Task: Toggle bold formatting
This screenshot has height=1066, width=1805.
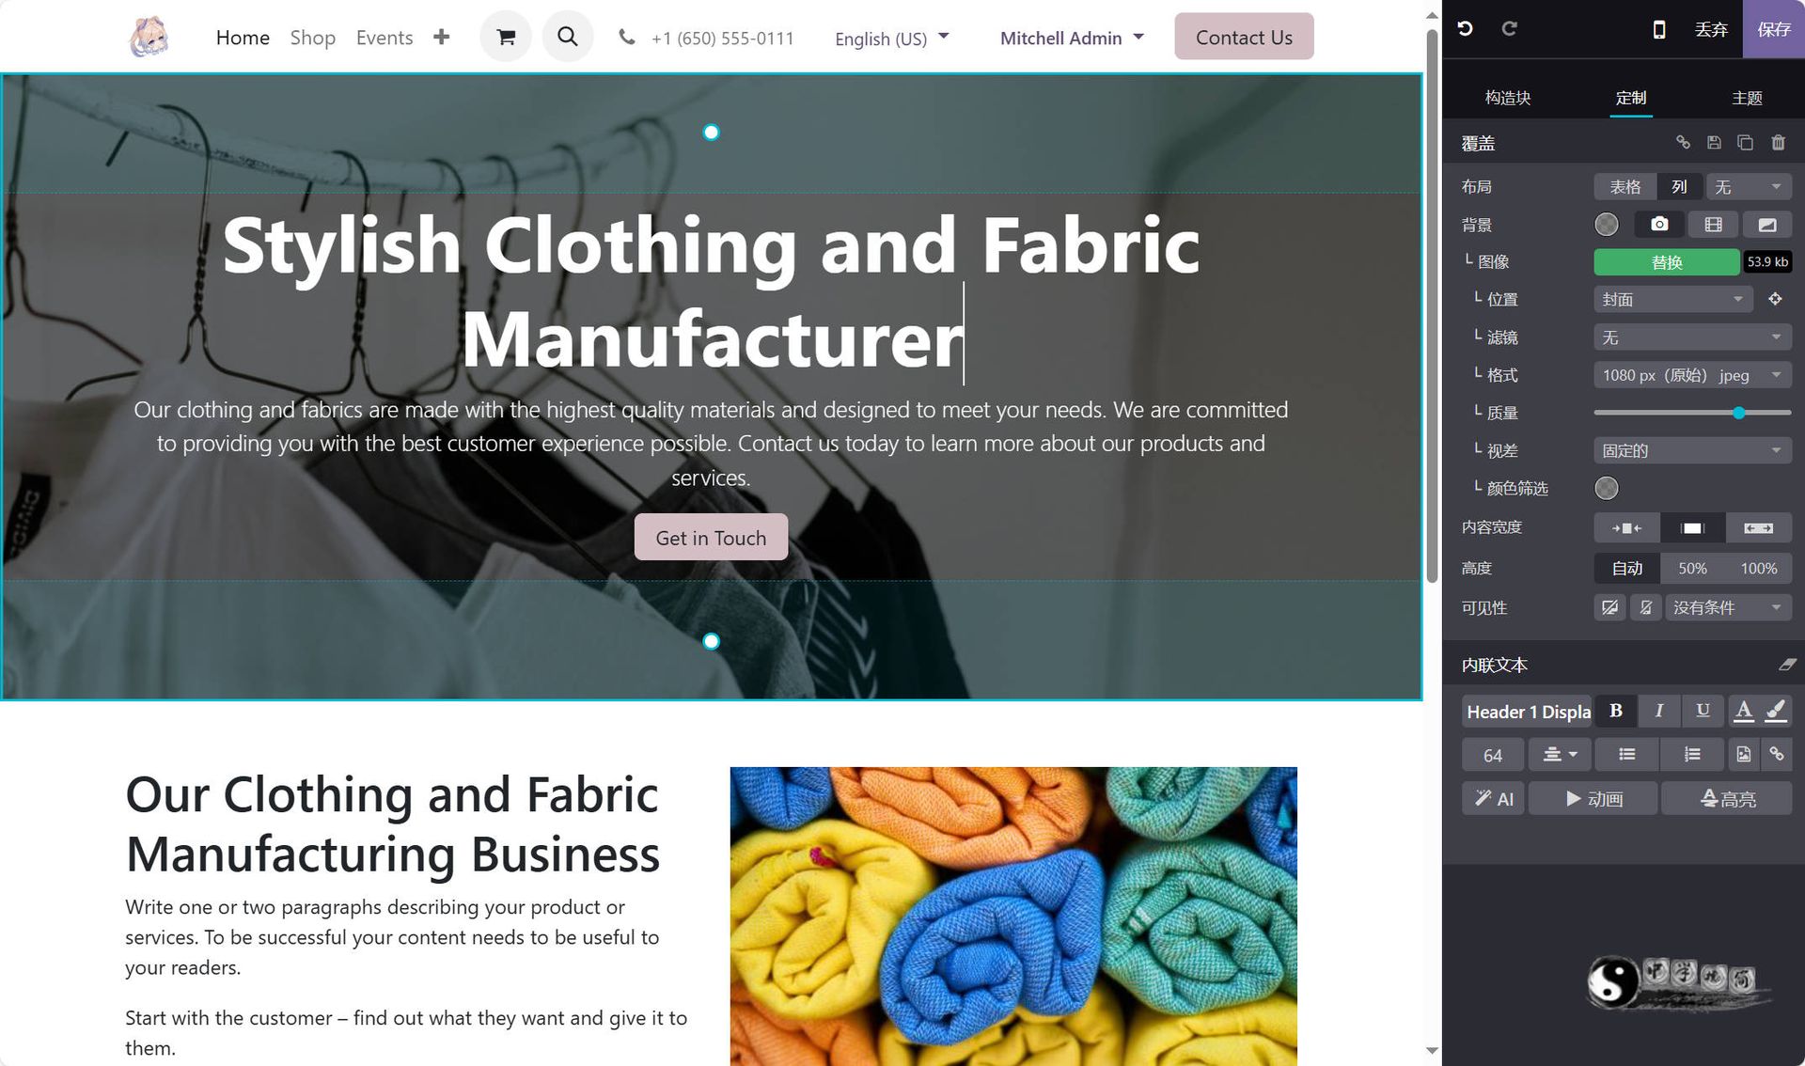Action: 1615,711
